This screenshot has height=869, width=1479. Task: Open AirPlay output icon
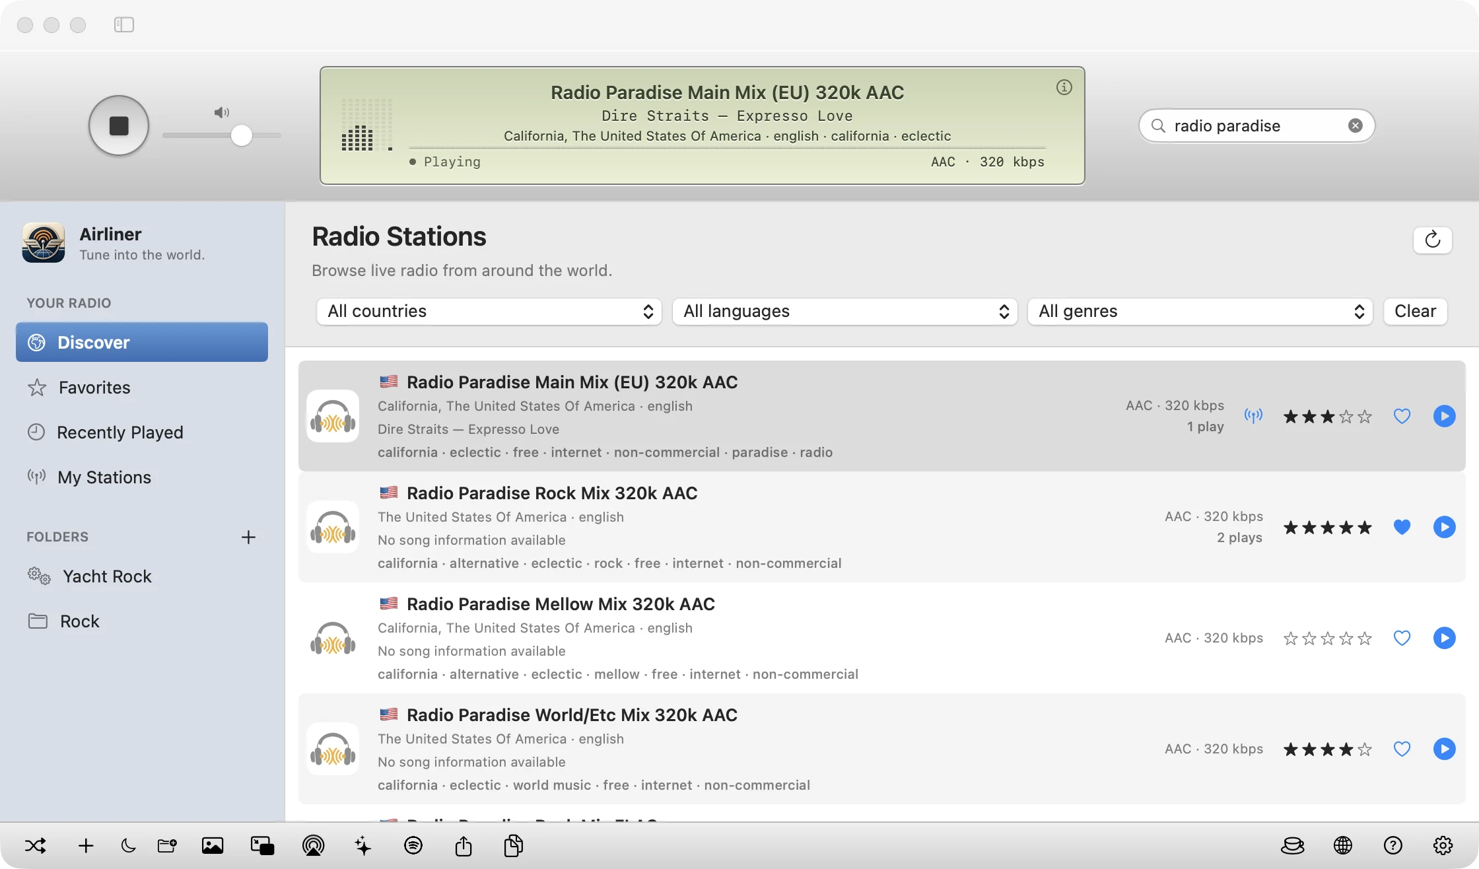pos(313,845)
